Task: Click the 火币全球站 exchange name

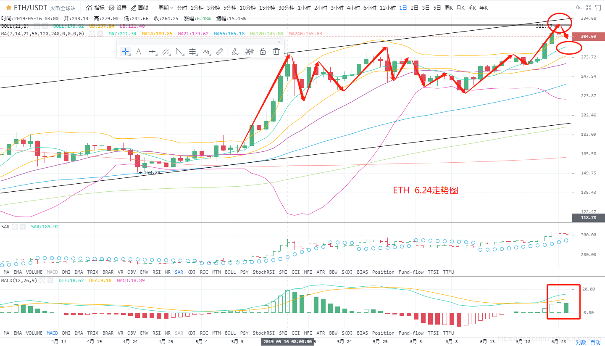Action: 63,8
